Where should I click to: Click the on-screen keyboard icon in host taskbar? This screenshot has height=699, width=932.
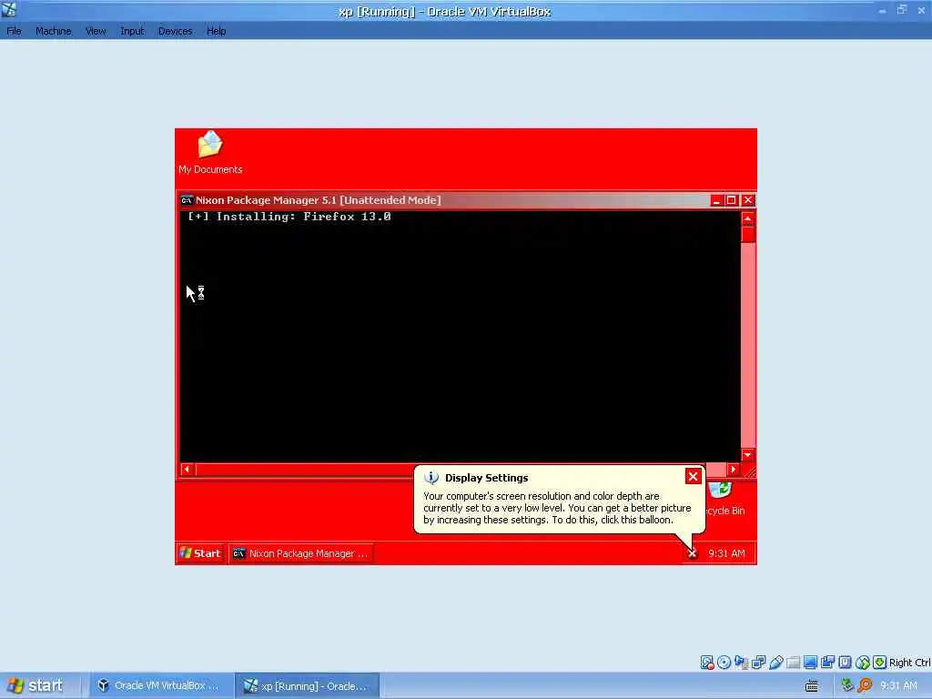pos(811,686)
